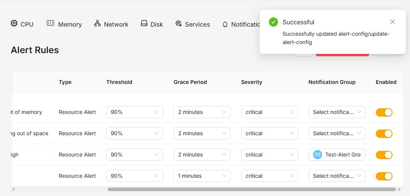Click the CPU chip icon

[x=14, y=24]
